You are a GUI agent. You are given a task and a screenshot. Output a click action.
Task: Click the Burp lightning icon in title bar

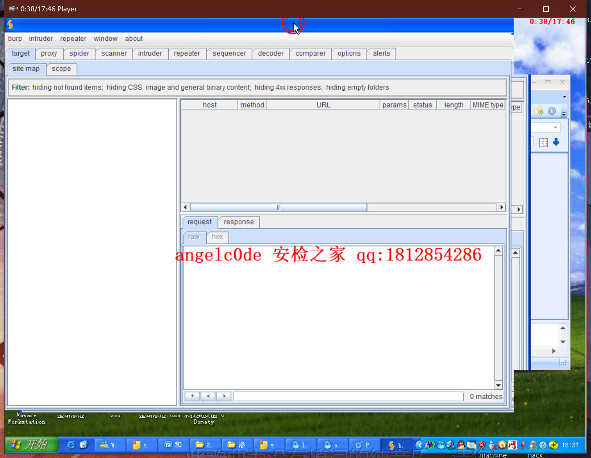point(10,25)
